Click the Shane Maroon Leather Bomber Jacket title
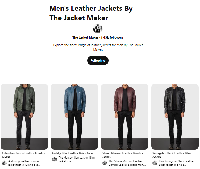The image size is (200, 169). point(123,155)
